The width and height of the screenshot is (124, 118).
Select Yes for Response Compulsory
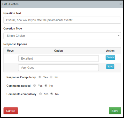click(x=40, y=77)
